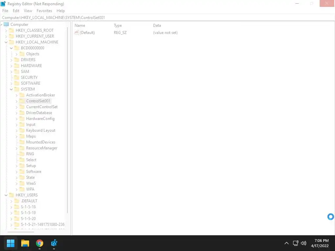Sort by the Data column header
The image size is (335, 251).
(157, 25)
